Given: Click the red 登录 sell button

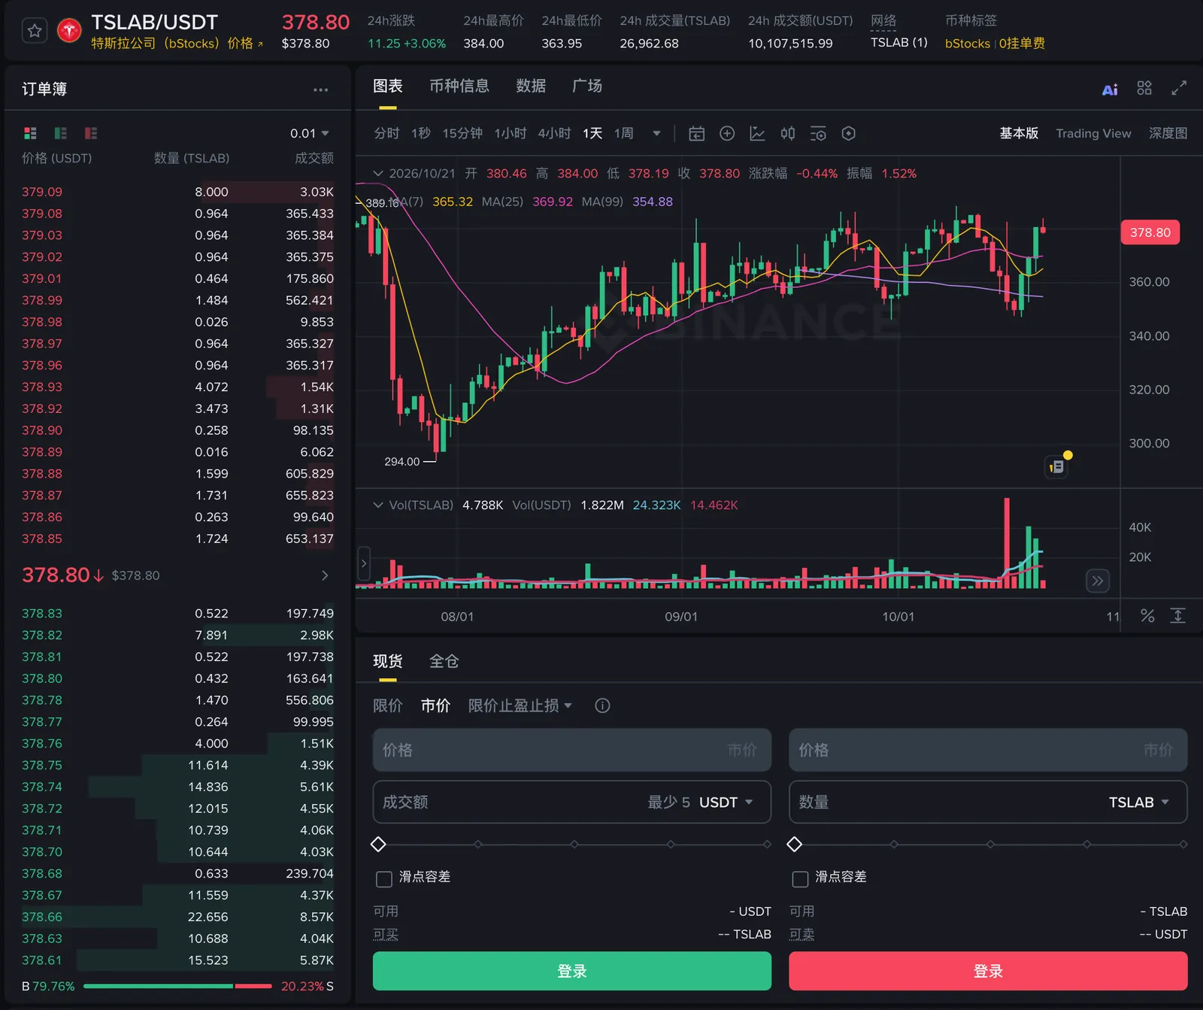Looking at the screenshot, I should [x=988, y=971].
